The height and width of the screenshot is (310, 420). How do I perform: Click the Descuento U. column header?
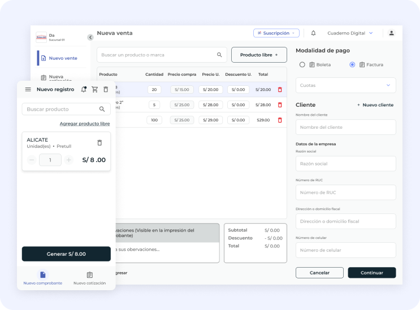[x=238, y=75]
